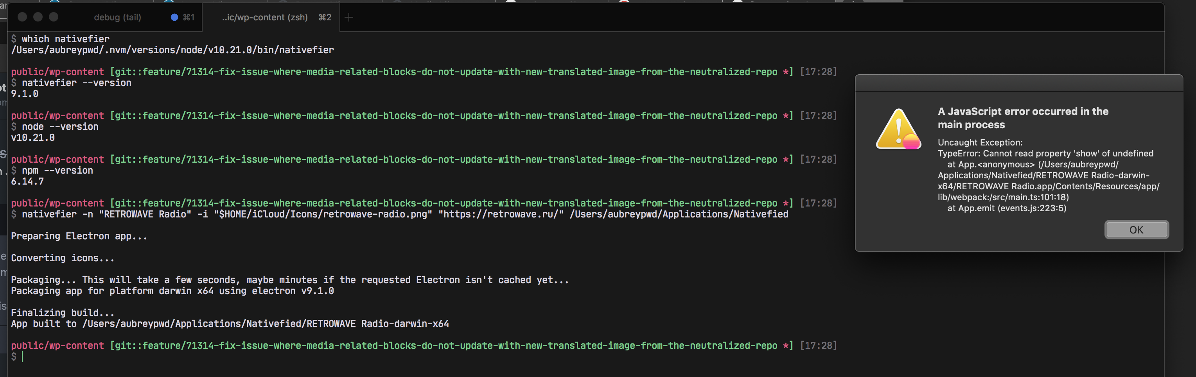1196x377 pixels.
Task: Click 'Preparing Electron app...' output line
Action: [x=79, y=236]
